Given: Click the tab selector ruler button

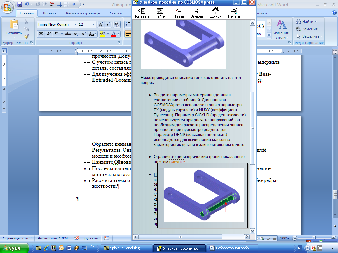Looking at the screenshot, I should (4, 51).
